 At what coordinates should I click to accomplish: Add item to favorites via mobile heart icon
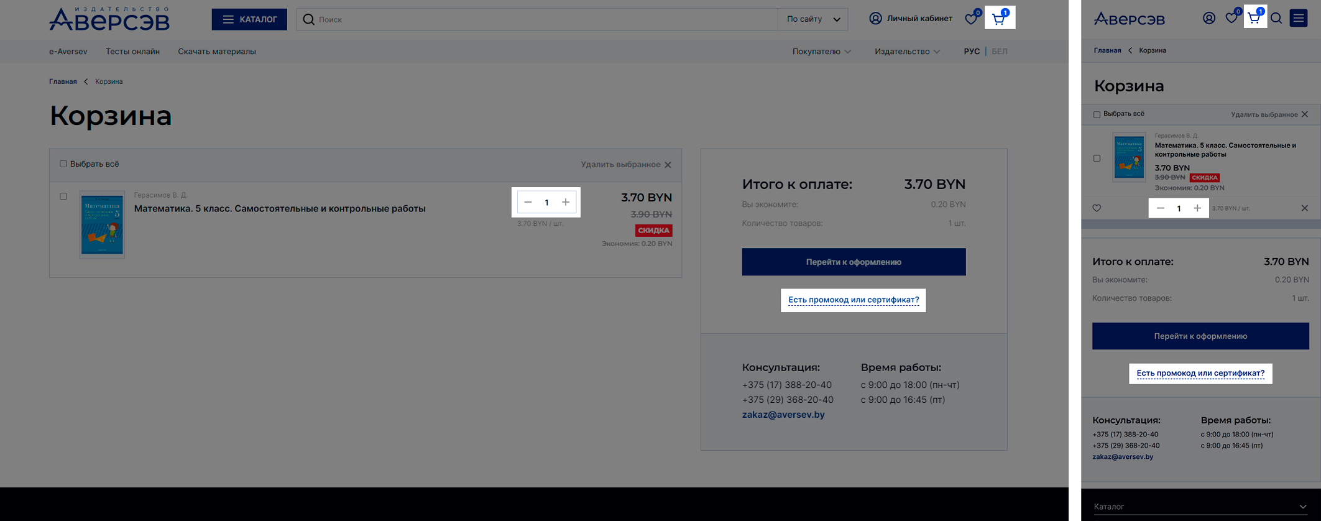tap(1097, 208)
